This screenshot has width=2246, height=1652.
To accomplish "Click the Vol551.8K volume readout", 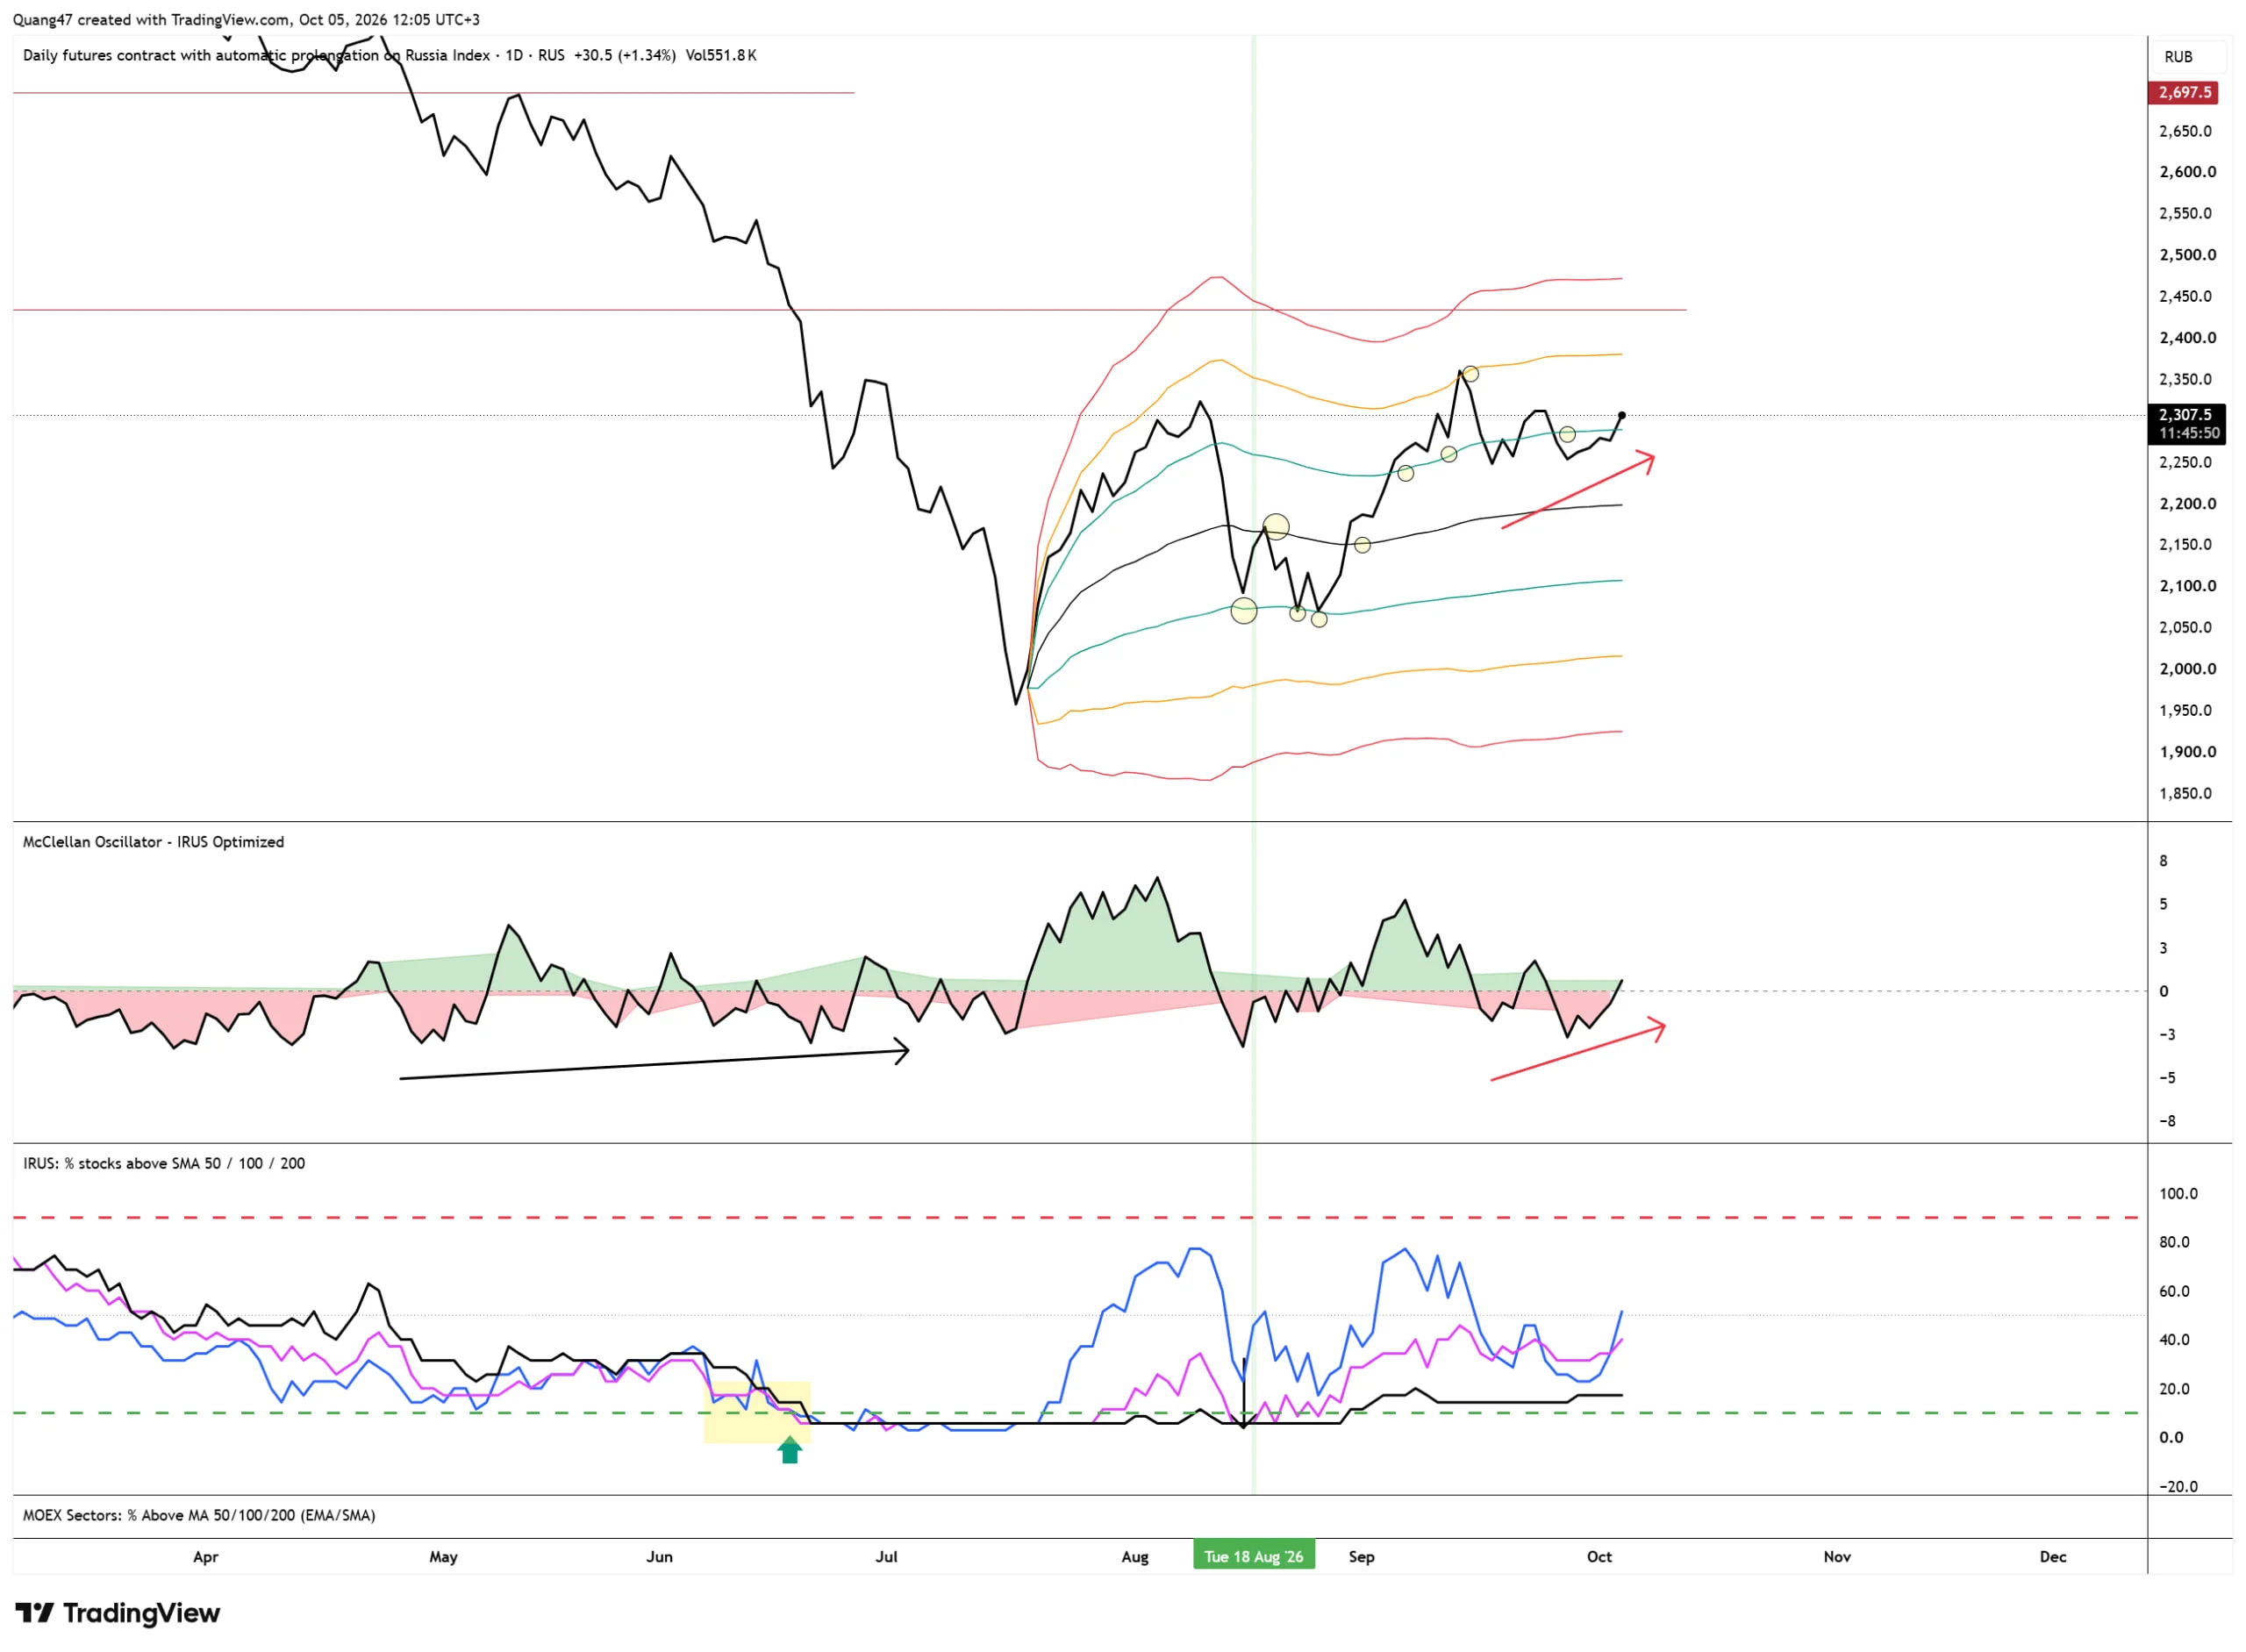I will pos(721,55).
